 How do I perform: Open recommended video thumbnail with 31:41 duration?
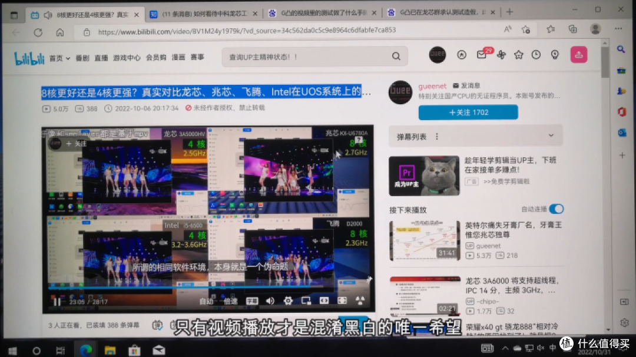point(425,240)
